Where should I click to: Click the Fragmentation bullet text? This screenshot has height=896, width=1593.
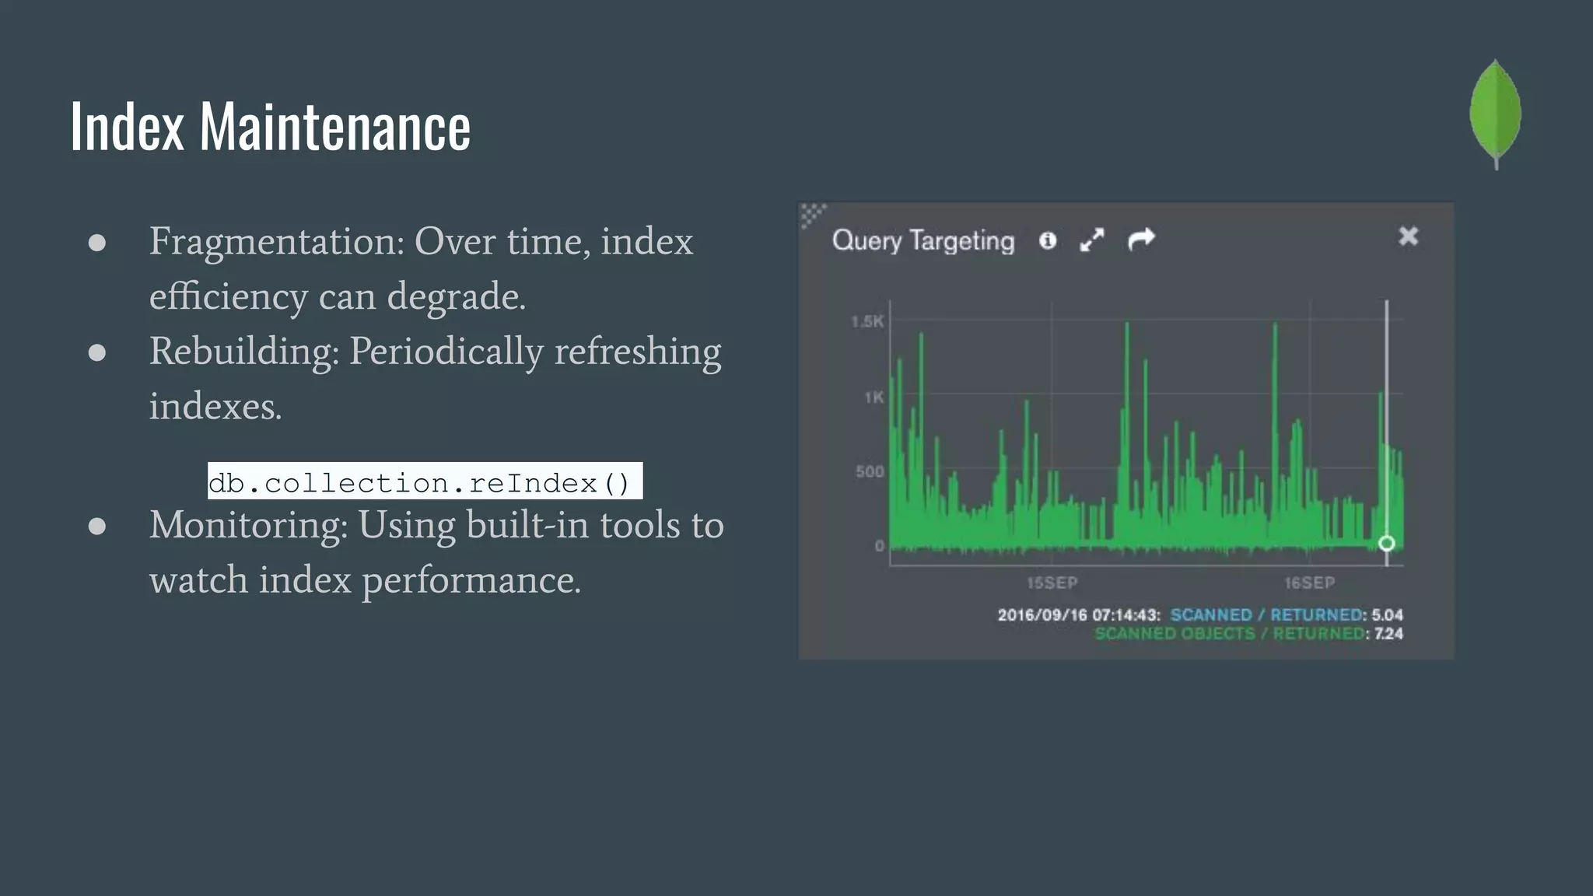tap(420, 268)
